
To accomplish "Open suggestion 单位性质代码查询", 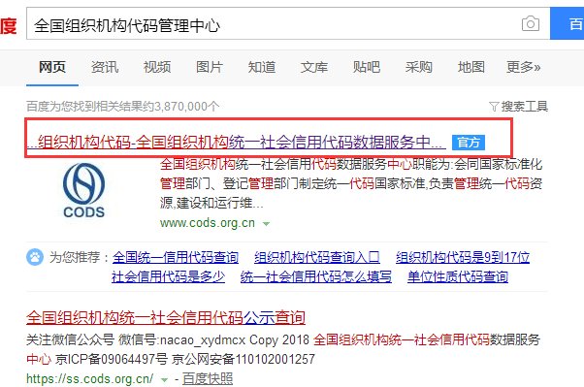I will pyautogui.click(x=458, y=276).
